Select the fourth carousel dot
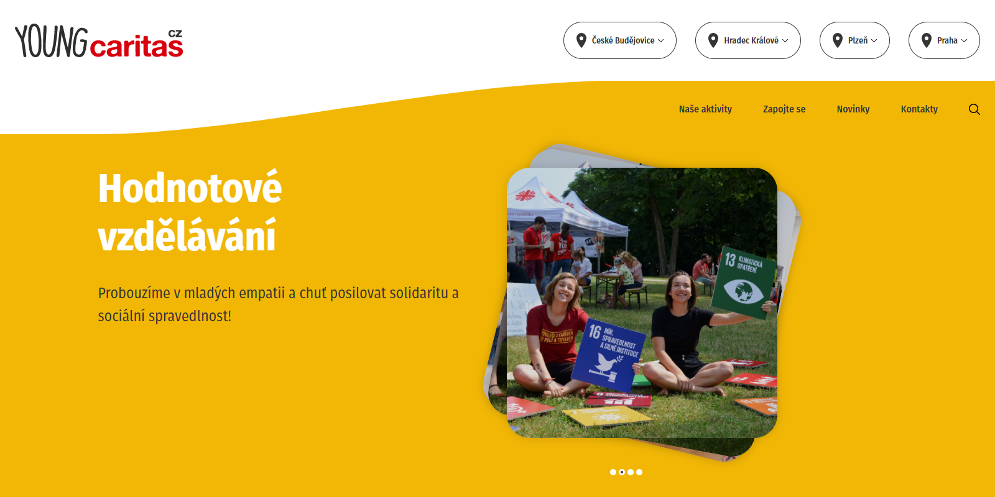The image size is (995, 497). pyautogui.click(x=639, y=472)
